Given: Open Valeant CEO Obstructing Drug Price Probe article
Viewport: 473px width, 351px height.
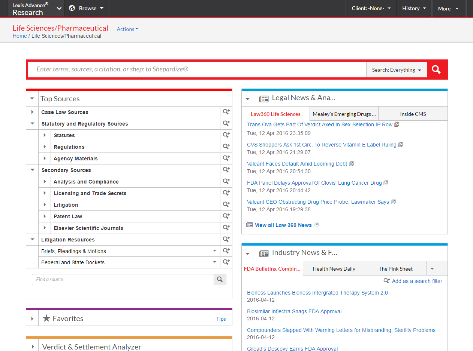Looking at the screenshot, I should click(x=318, y=202).
